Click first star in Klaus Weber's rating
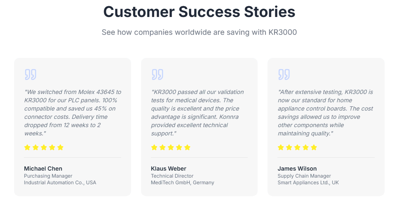This screenshot has height=200, width=397. [154, 147]
